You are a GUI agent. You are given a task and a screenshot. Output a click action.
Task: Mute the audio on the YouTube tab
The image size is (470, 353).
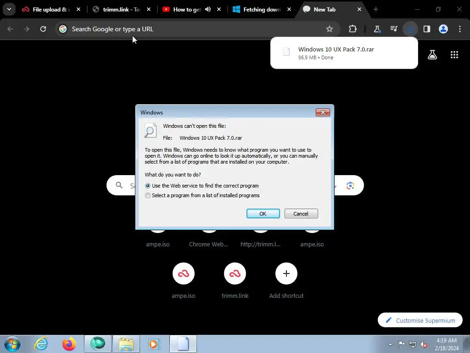point(208,10)
